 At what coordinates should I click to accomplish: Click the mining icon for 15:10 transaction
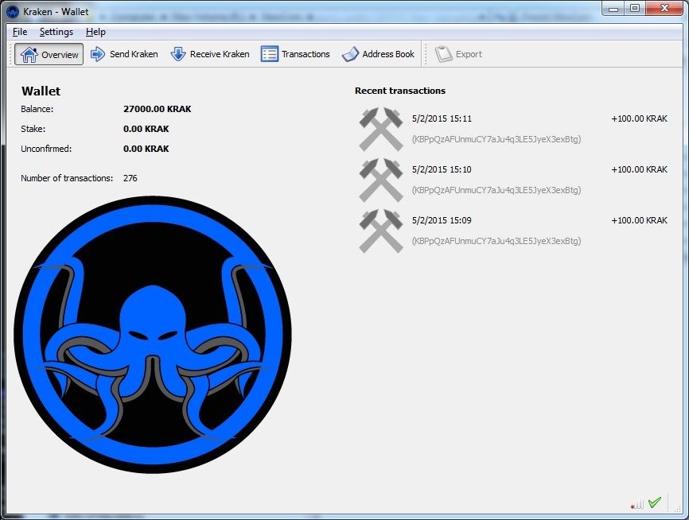pyautogui.click(x=380, y=180)
